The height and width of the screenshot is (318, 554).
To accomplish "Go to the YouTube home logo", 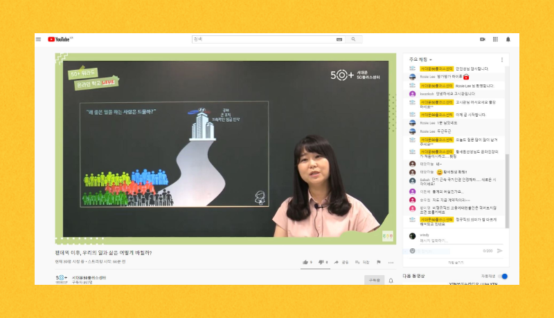I will (x=60, y=39).
